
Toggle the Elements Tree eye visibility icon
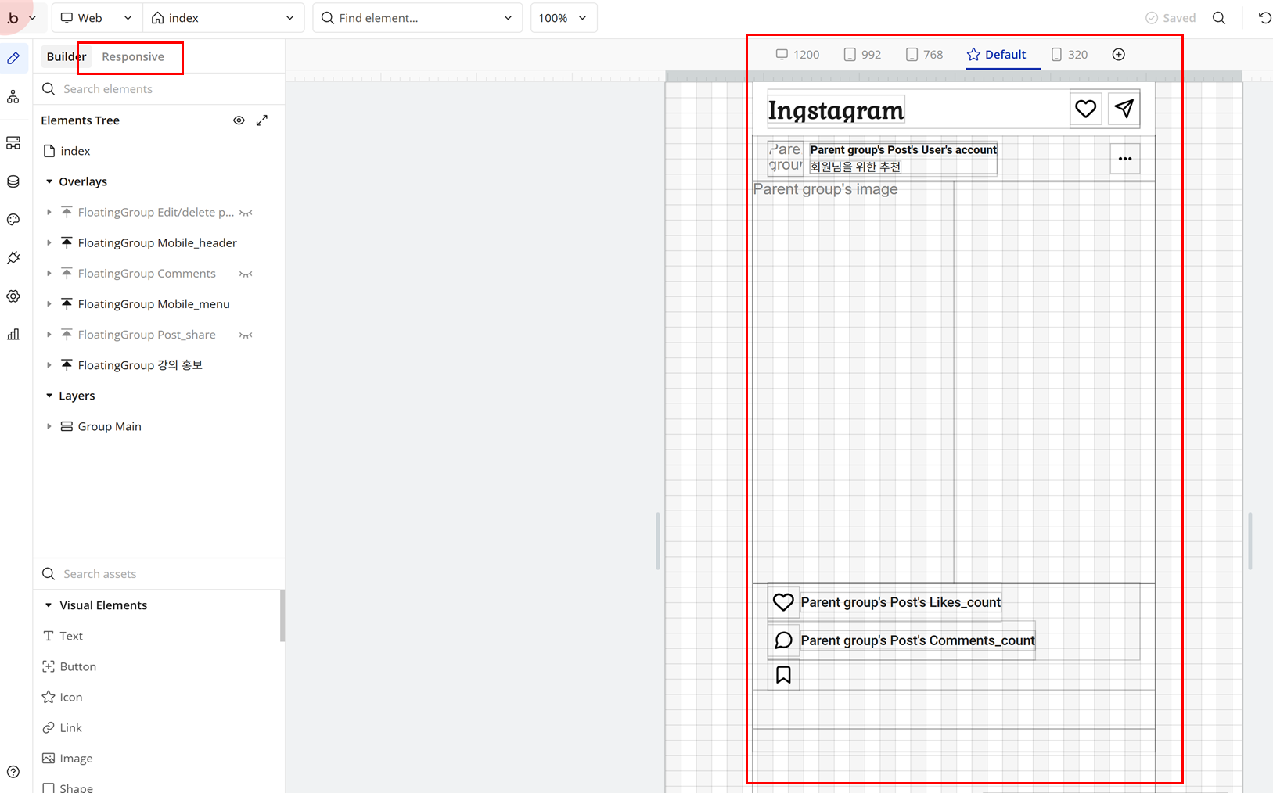coord(239,120)
